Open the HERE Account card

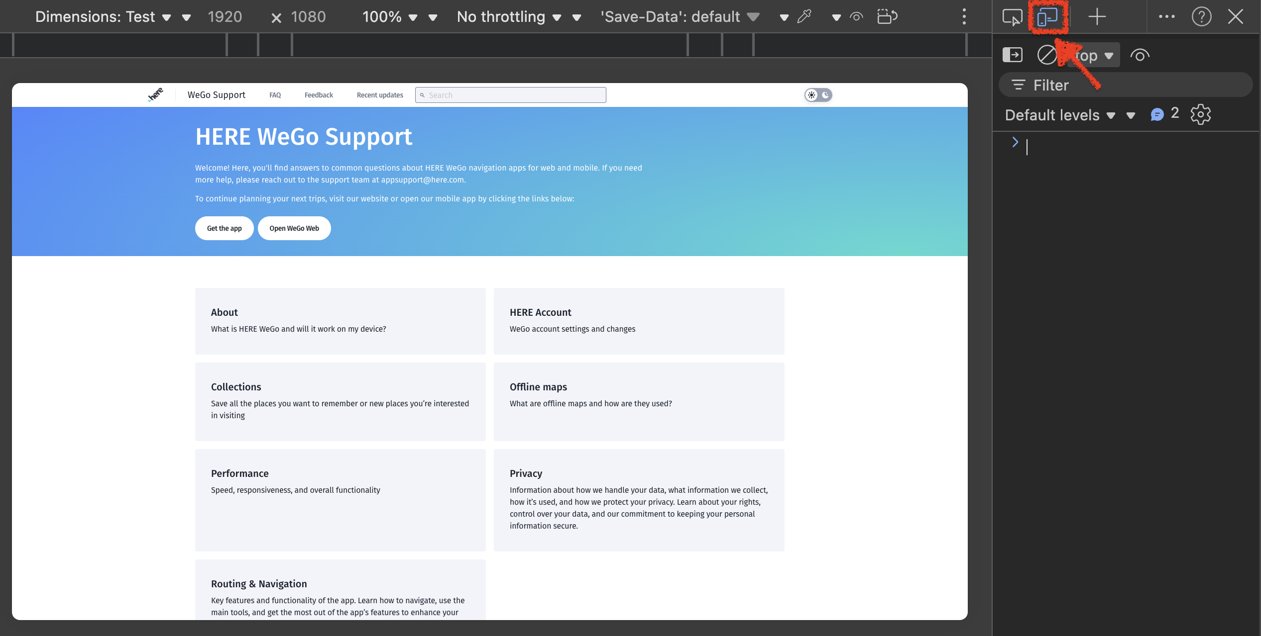point(639,321)
